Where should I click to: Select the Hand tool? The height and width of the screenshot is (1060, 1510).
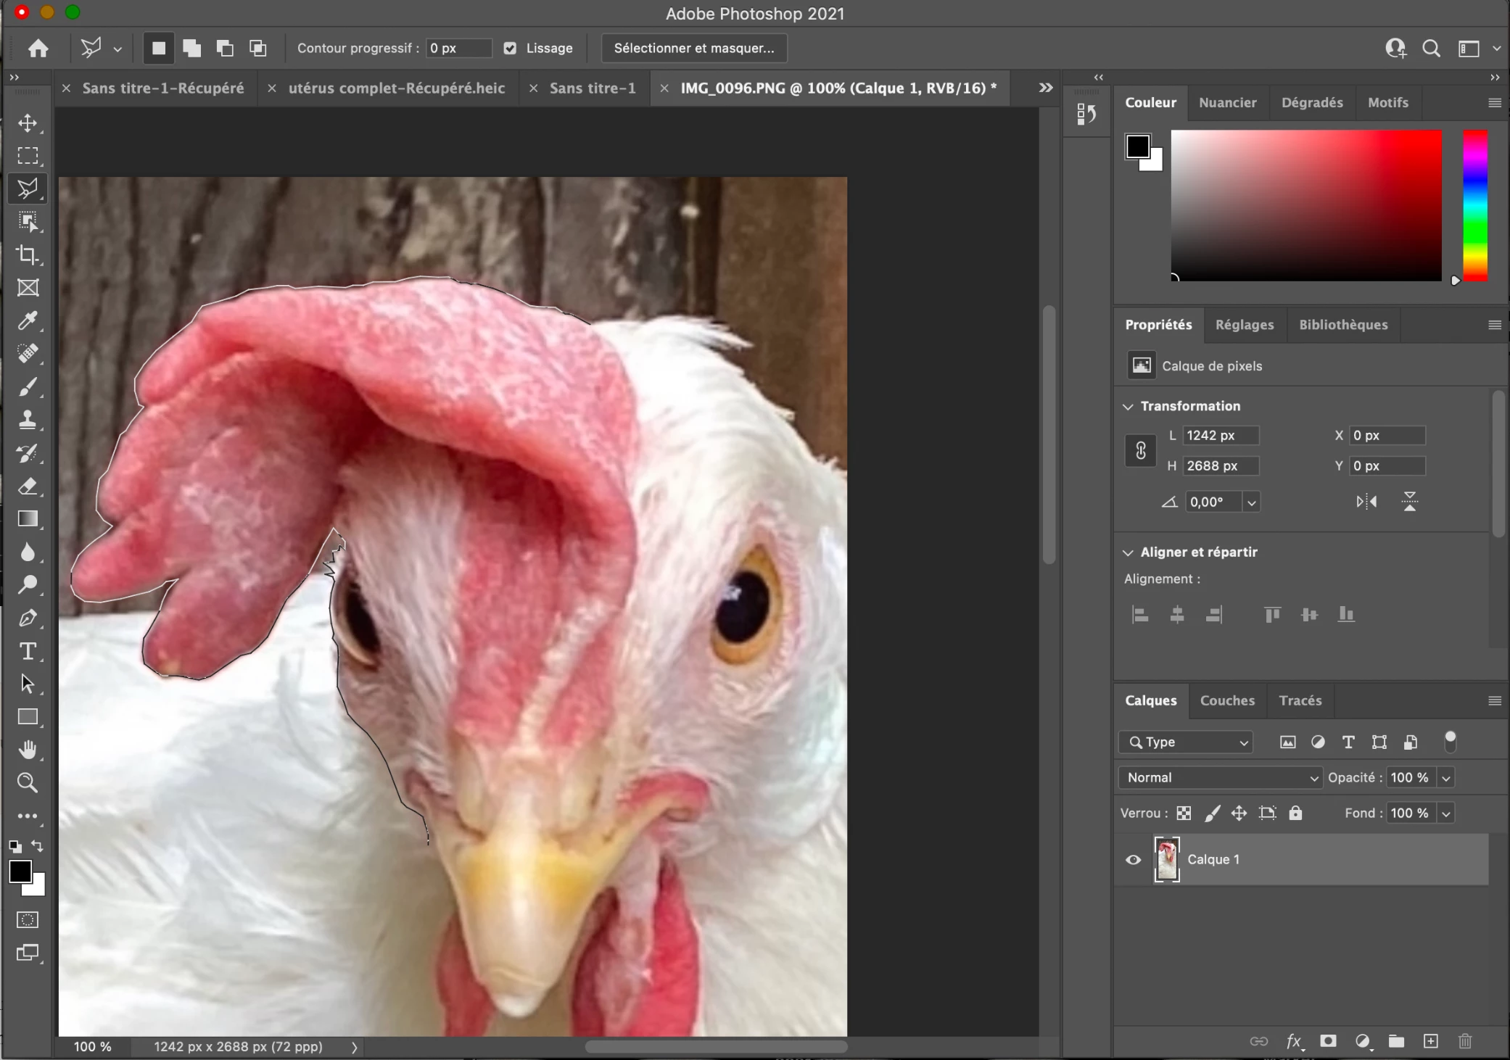[28, 749]
